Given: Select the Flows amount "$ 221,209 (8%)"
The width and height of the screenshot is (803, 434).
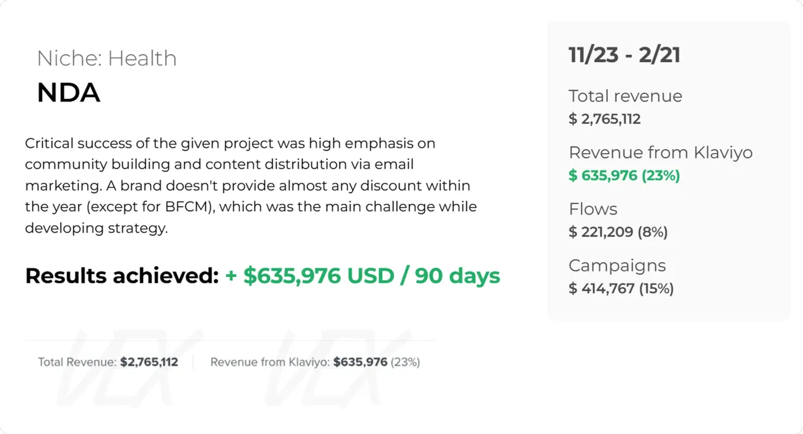Looking at the screenshot, I should point(618,232).
